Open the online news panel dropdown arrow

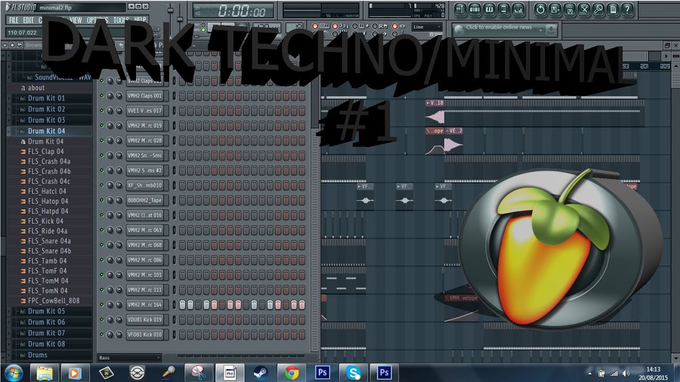coord(540,31)
